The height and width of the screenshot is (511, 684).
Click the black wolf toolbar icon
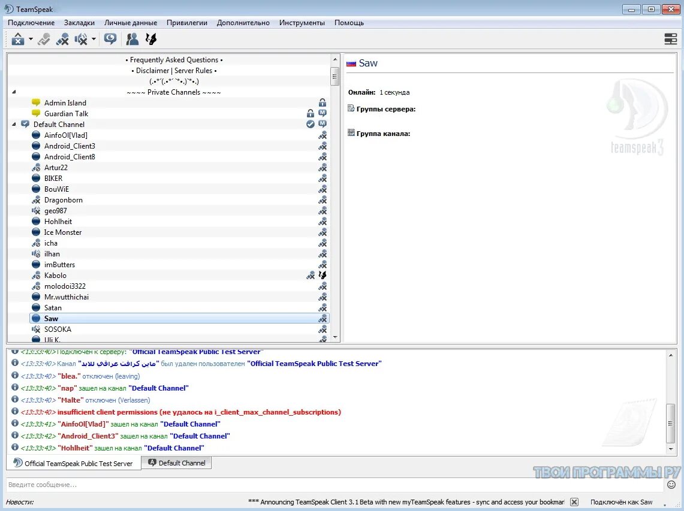[x=151, y=40]
